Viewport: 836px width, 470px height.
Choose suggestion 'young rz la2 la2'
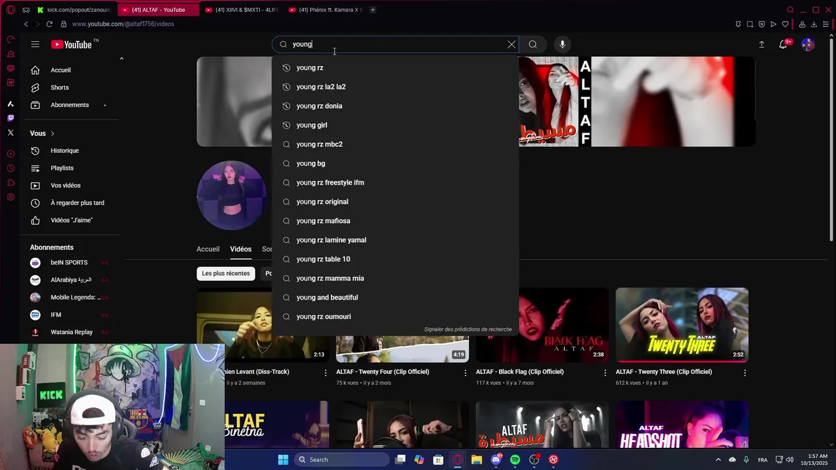pos(395,87)
